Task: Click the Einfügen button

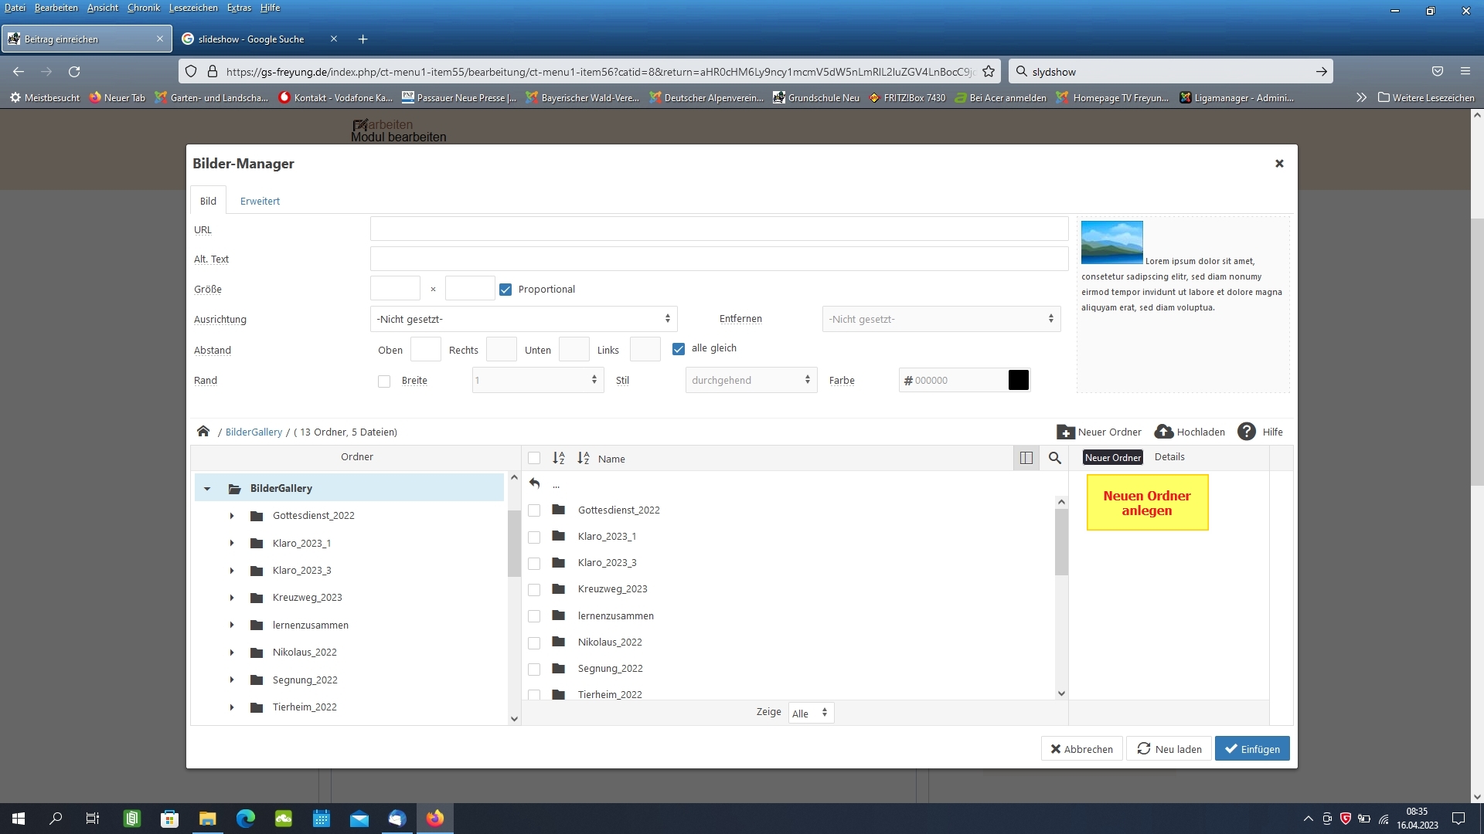Action: point(1251,748)
